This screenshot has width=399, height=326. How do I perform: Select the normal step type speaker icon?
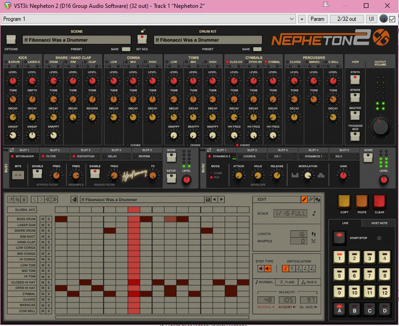261,269
